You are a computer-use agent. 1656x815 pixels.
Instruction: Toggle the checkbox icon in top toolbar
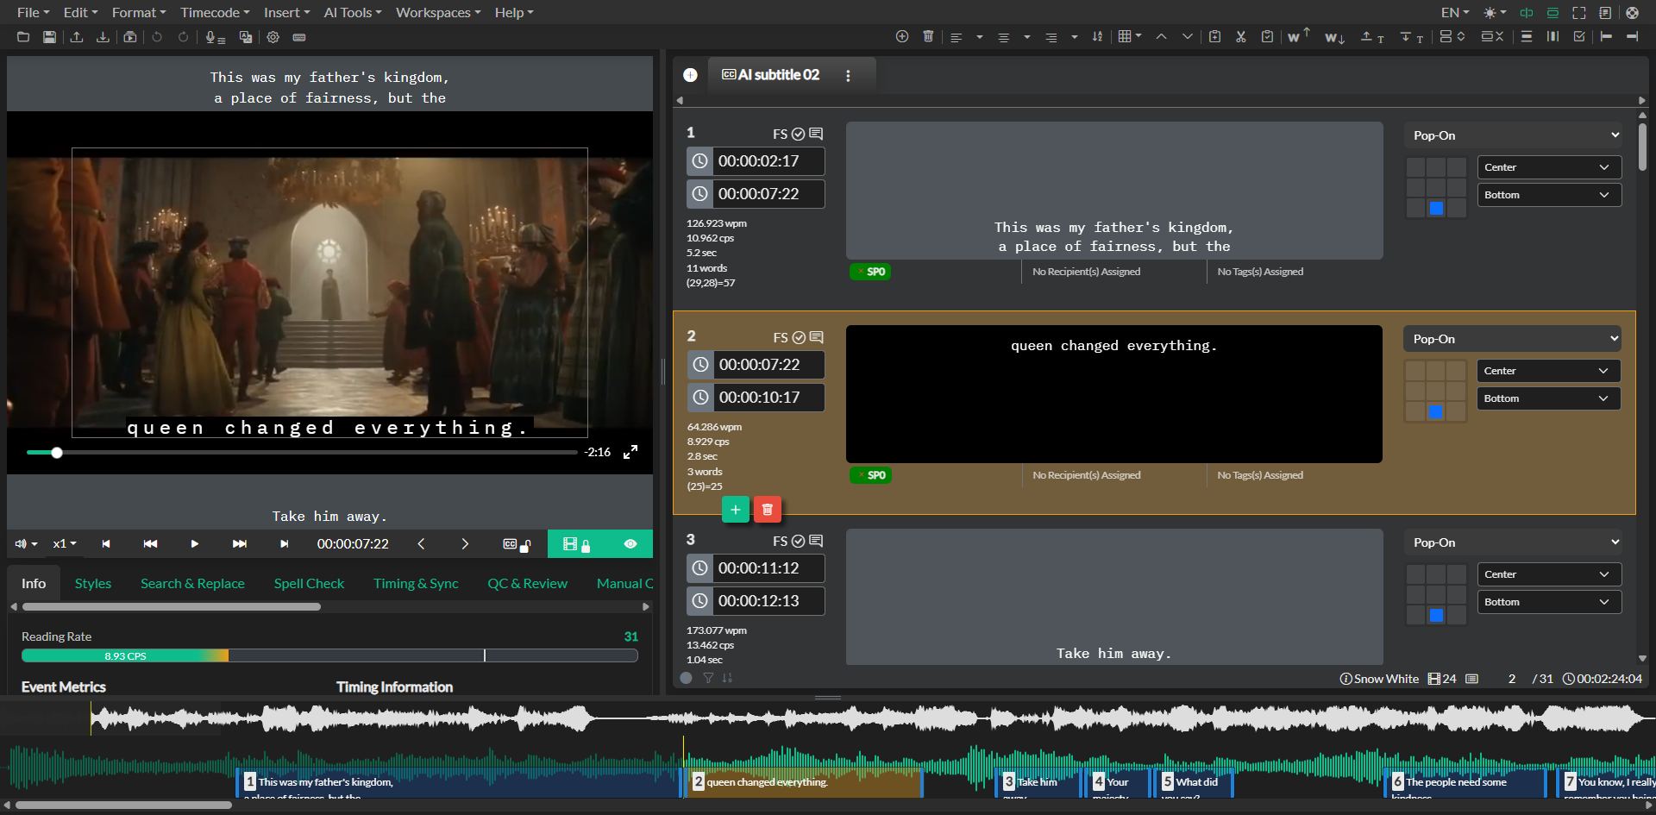(1579, 36)
